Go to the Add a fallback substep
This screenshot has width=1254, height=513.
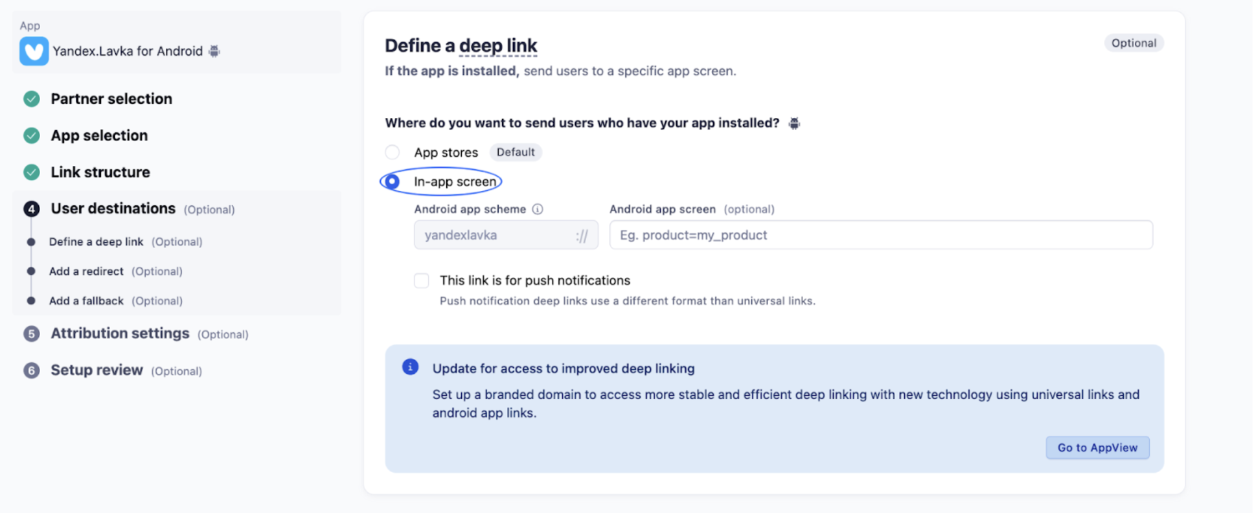[x=86, y=301]
